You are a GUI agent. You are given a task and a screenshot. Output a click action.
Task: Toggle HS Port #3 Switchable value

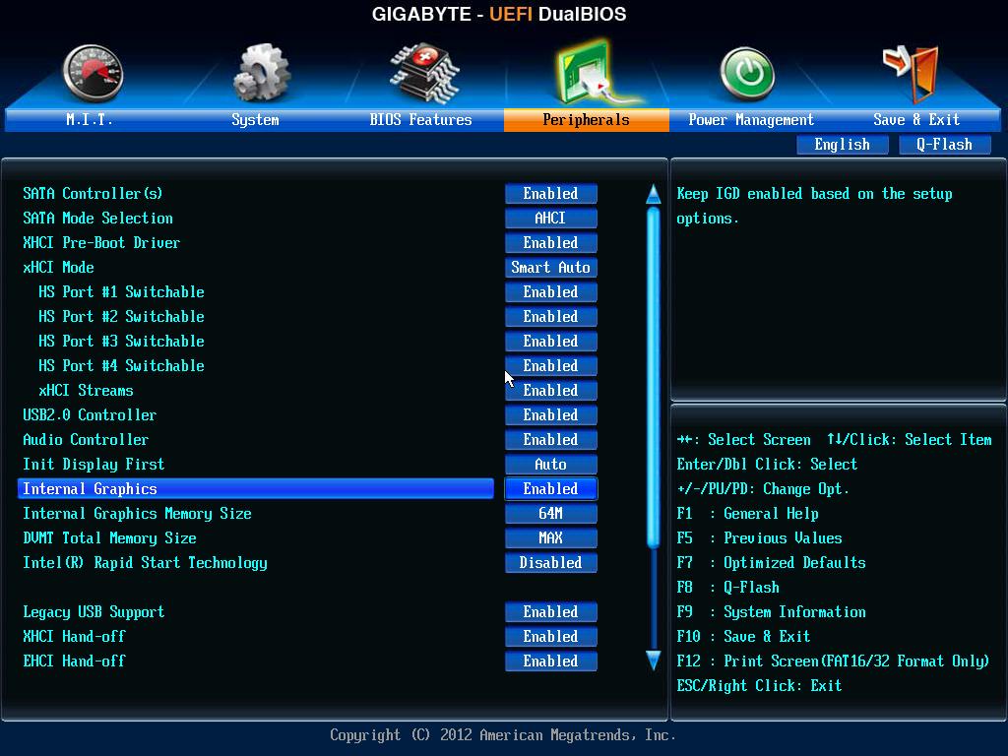click(551, 342)
